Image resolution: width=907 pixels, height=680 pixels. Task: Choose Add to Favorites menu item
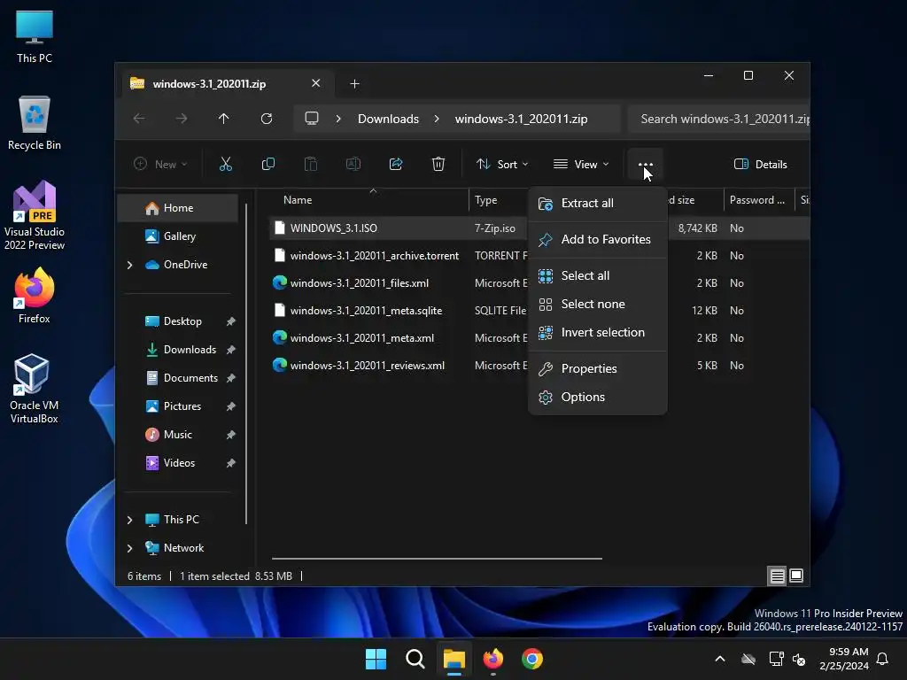pyautogui.click(x=598, y=239)
